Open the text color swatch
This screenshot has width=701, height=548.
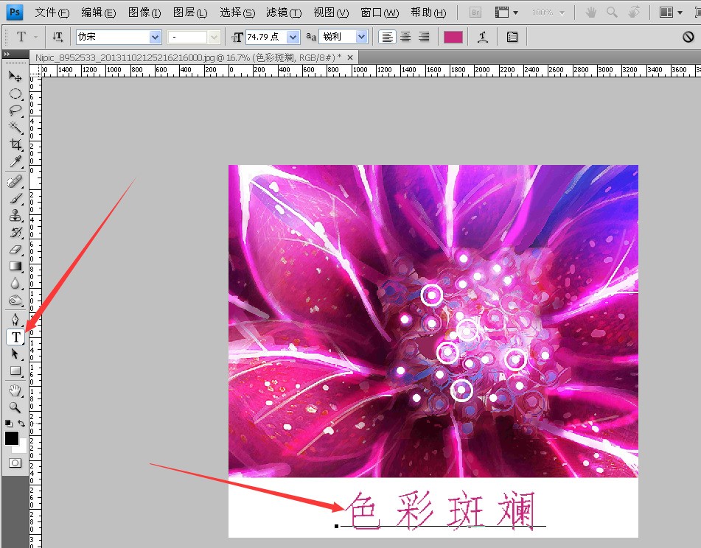[453, 37]
